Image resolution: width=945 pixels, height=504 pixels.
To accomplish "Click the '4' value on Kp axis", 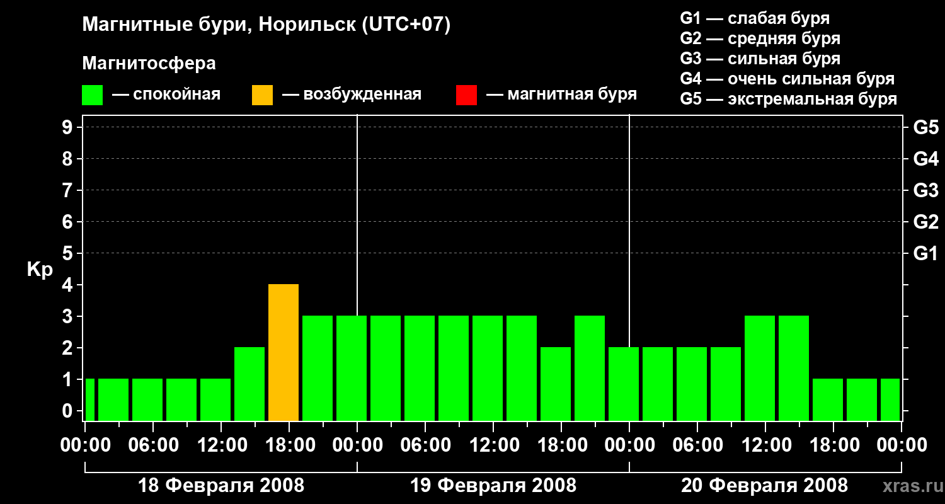I will tap(69, 285).
